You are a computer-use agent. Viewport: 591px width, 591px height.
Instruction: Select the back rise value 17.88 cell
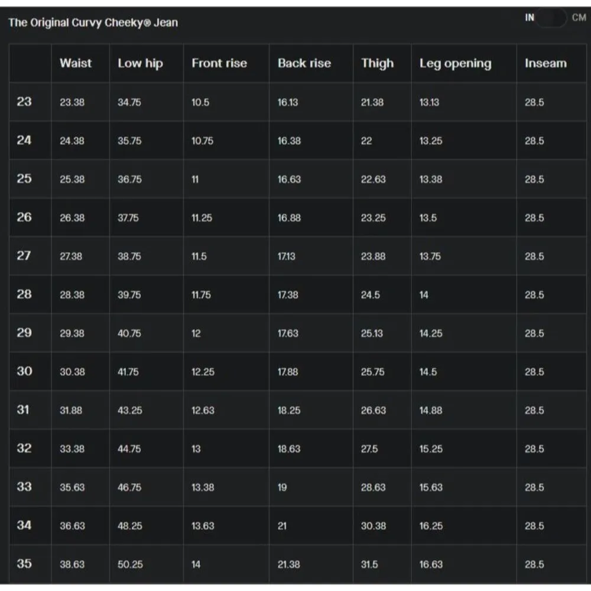pyautogui.click(x=288, y=372)
